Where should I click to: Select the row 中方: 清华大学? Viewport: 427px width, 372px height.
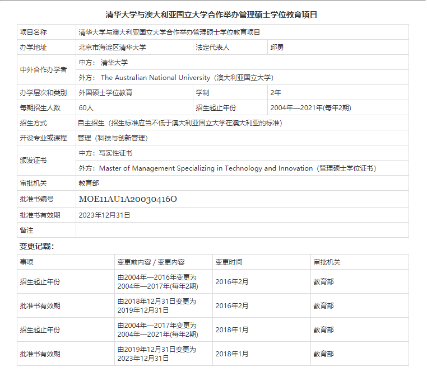[242, 62]
